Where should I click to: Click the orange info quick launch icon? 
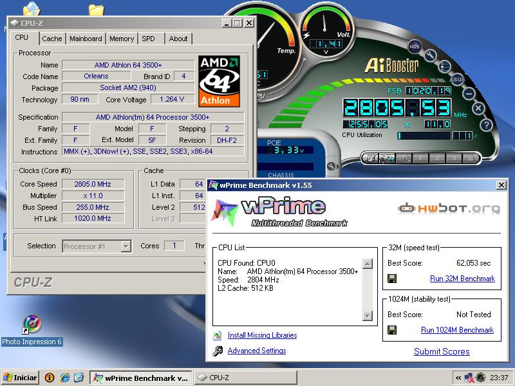[x=50, y=378]
